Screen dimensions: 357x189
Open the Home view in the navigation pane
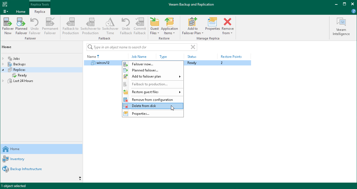[x=41, y=149]
